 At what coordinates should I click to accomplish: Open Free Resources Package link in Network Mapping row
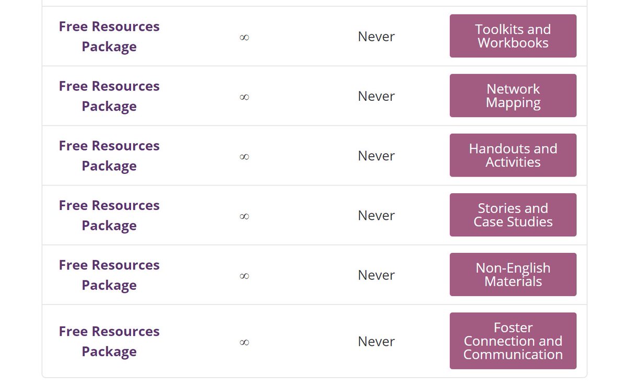click(x=109, y=96)
